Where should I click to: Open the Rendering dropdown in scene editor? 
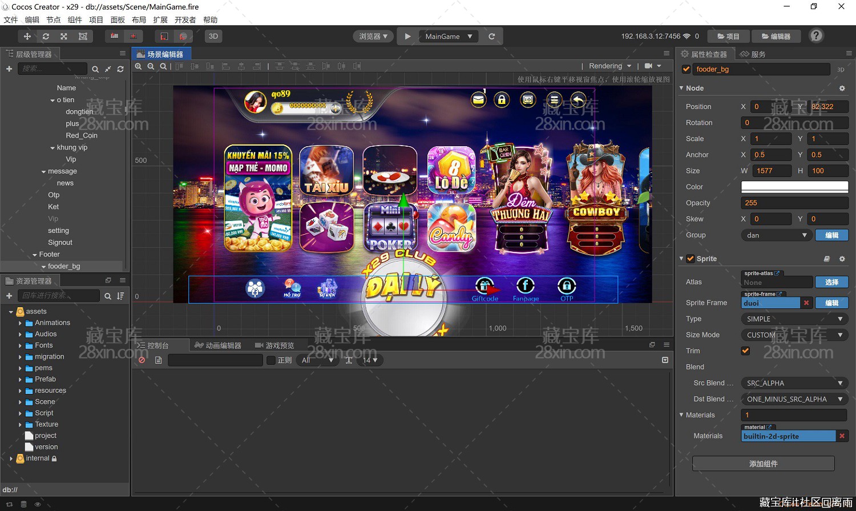pos(610,66)
